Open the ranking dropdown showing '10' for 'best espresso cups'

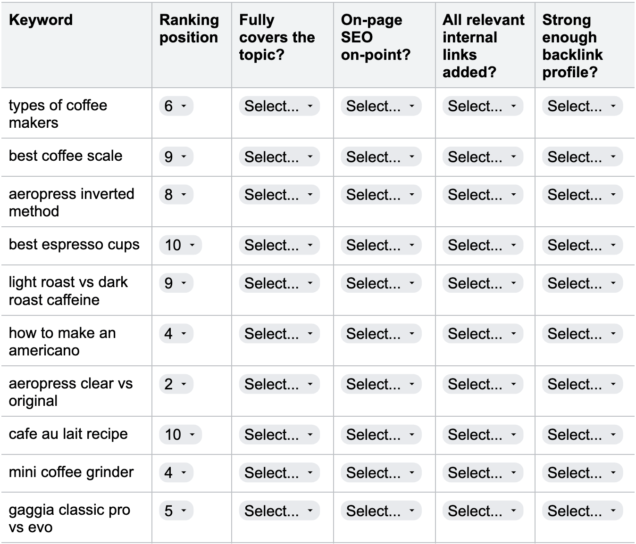coord(180,245)
